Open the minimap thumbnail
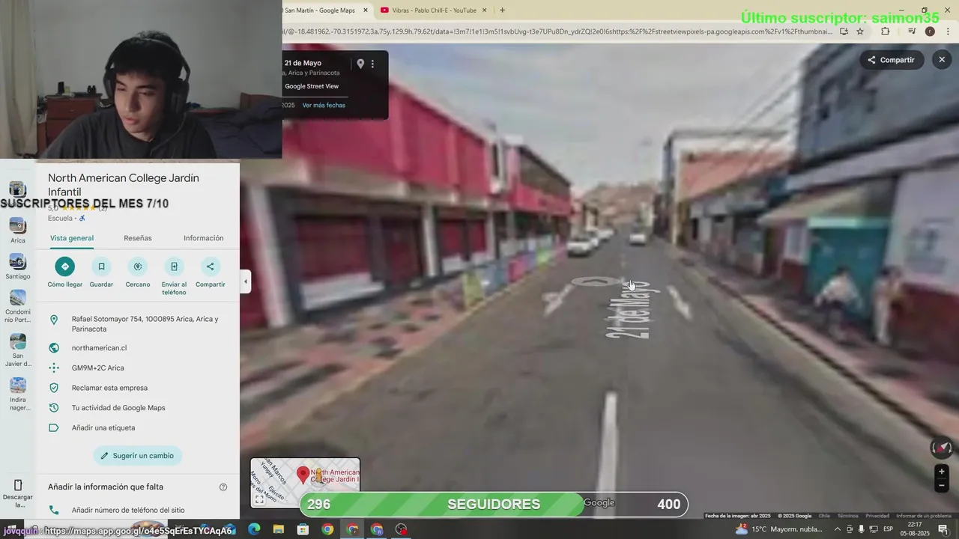 [x=305, y=483]
